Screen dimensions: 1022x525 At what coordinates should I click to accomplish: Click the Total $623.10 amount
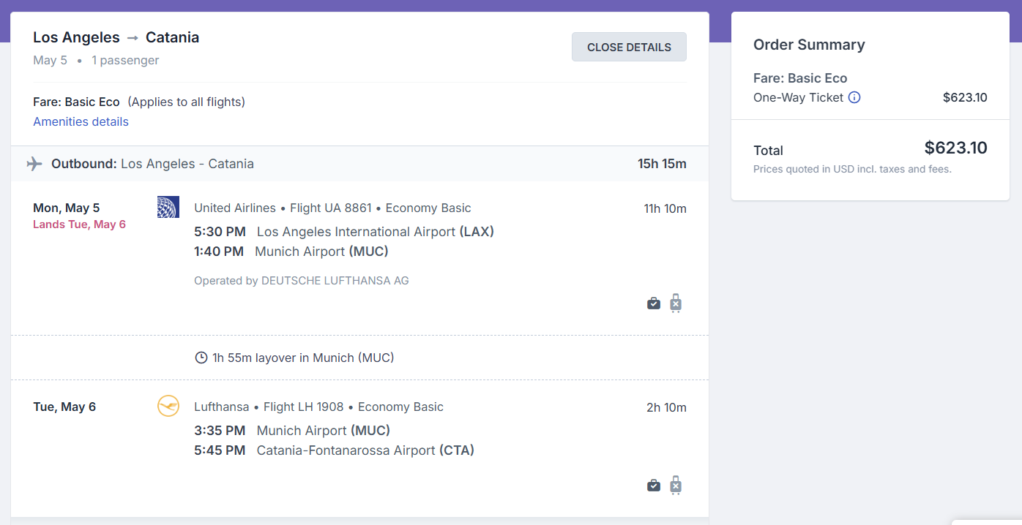[x=955, y=148]
